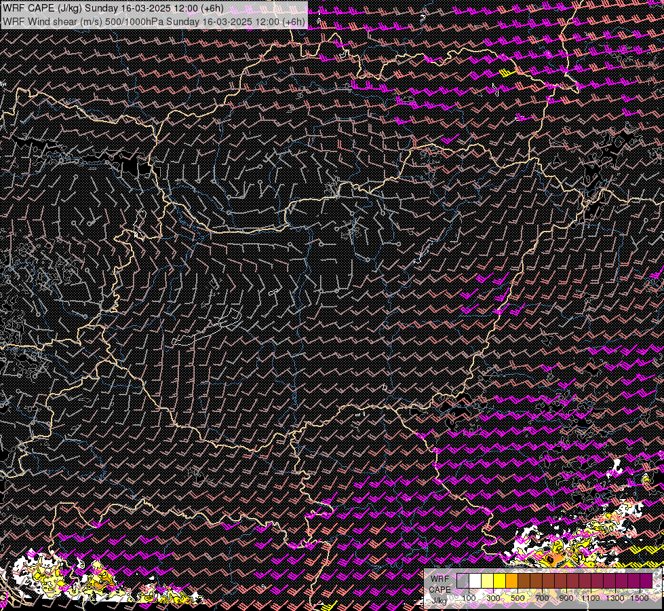Screen dimensions: 664x611
Task: Select the gray swatch in the CAPE legend
Action: click(x=463, y=580)
